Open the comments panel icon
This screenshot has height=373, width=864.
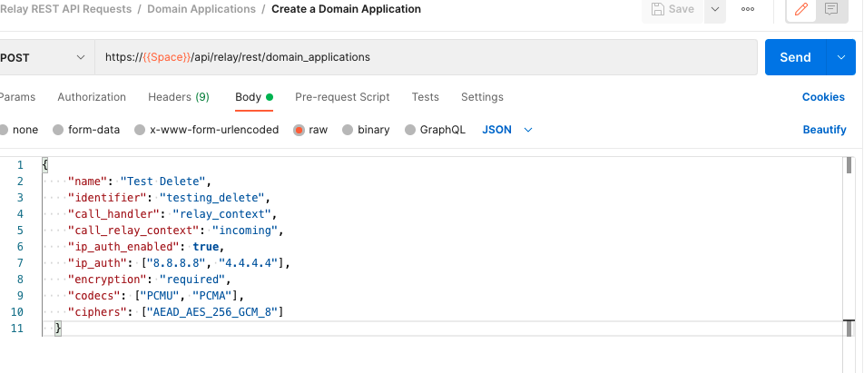830,10
